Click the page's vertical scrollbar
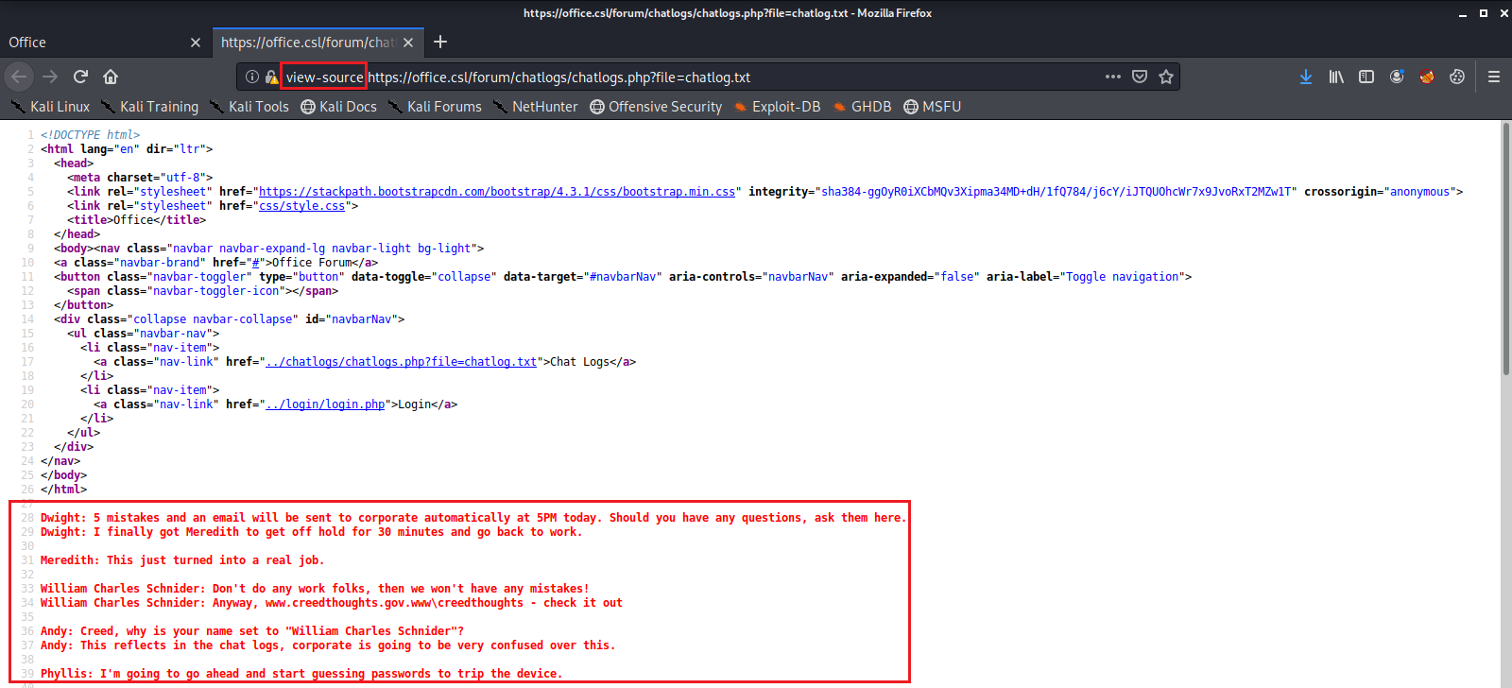1512x688 pixels. (1505, 249)
